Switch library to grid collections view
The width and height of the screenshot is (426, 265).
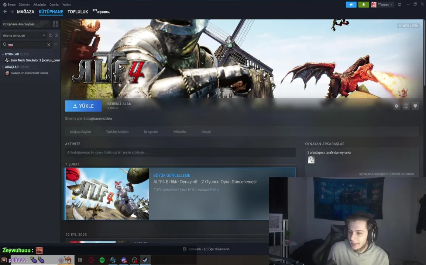point(55,24)
